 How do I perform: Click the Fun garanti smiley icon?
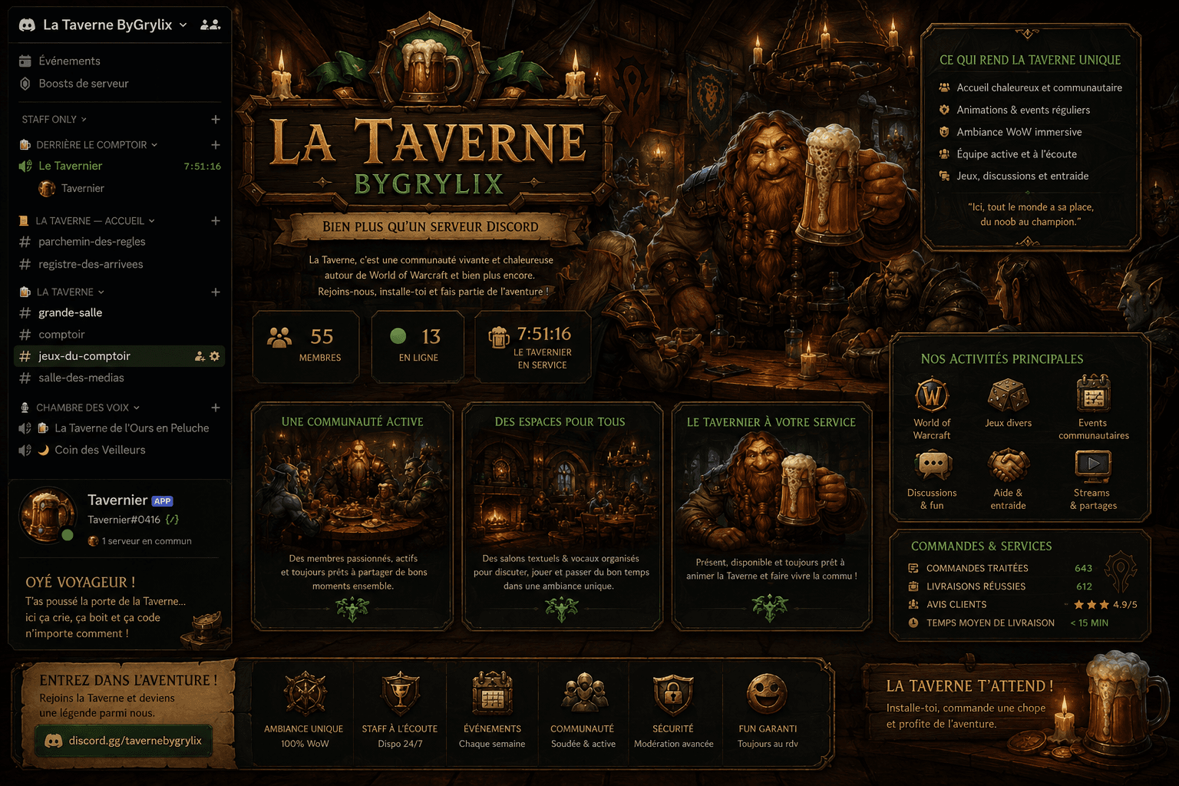[x=767, y=693]
